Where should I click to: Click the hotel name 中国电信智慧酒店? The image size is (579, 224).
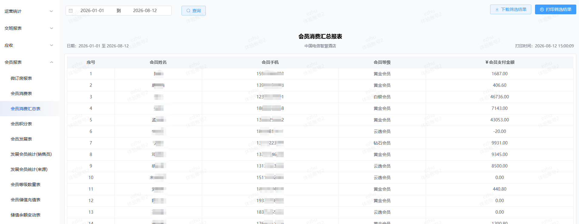point(320,46)
